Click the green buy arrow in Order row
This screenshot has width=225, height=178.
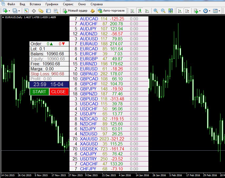(x=51, y=44)
